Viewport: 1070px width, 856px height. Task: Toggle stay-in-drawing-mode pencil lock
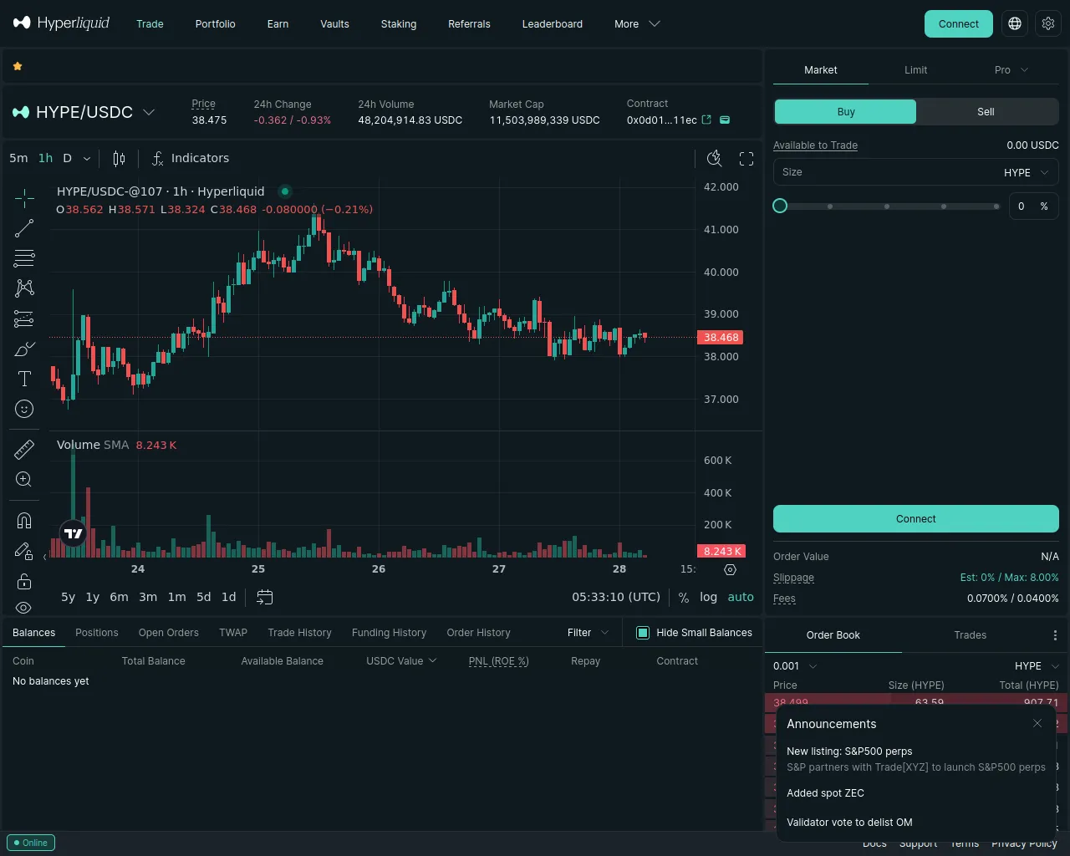(x=24, y=551)
